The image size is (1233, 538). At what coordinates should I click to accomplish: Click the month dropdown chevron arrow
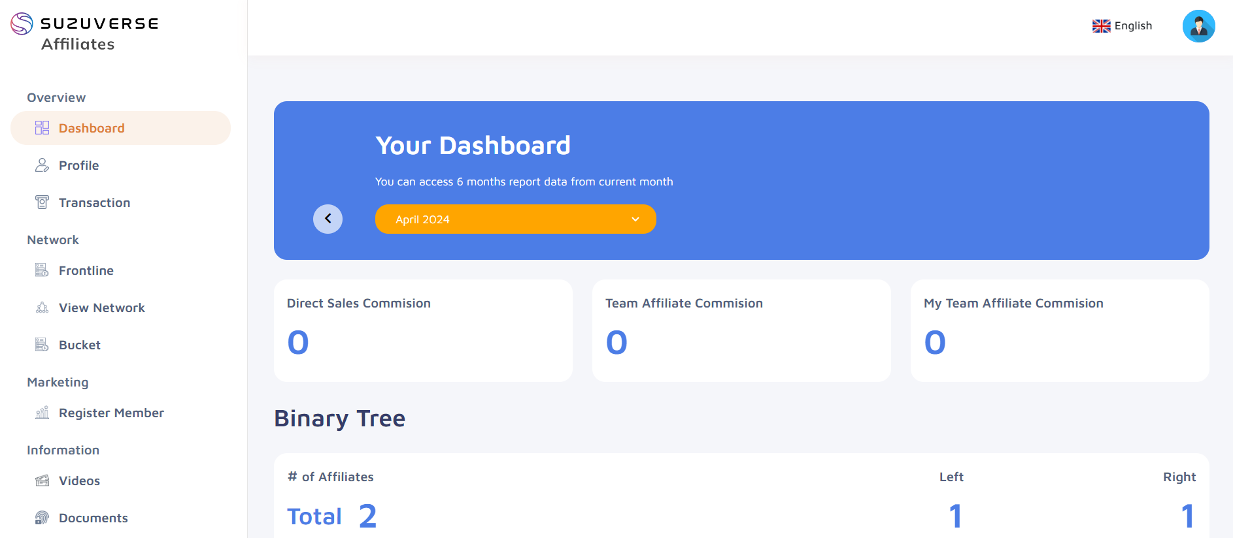click(x=635, y=219)
